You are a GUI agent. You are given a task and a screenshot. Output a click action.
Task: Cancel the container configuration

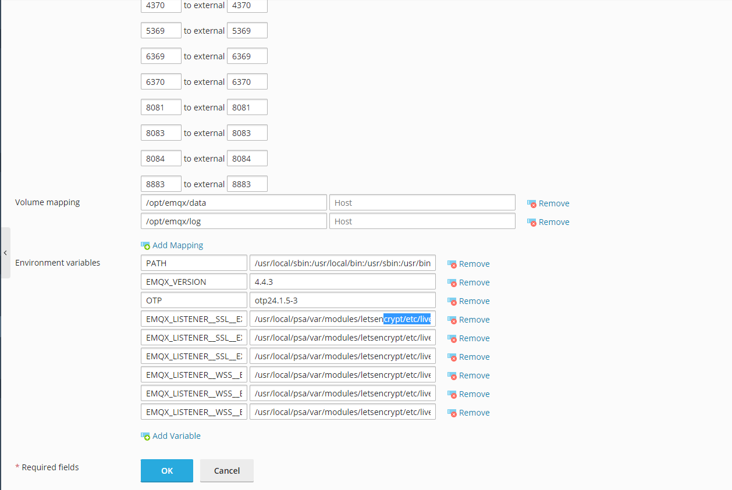tap(226, 471)
